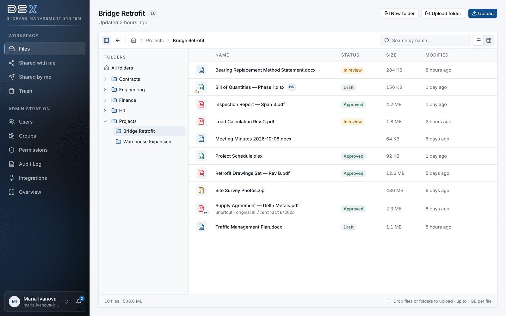Go back using the left arrow
This screenshot has width=506, height=316.
(x=118, y=40)
